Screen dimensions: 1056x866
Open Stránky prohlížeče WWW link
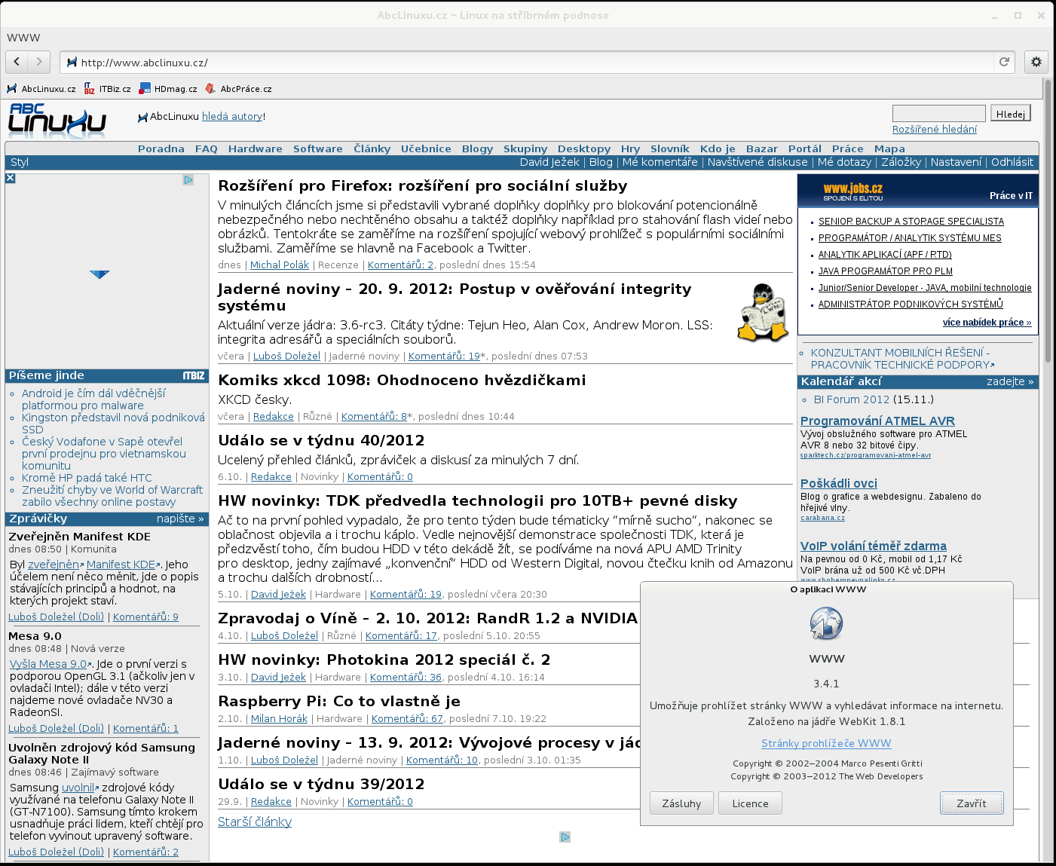[x=826, y=743]
